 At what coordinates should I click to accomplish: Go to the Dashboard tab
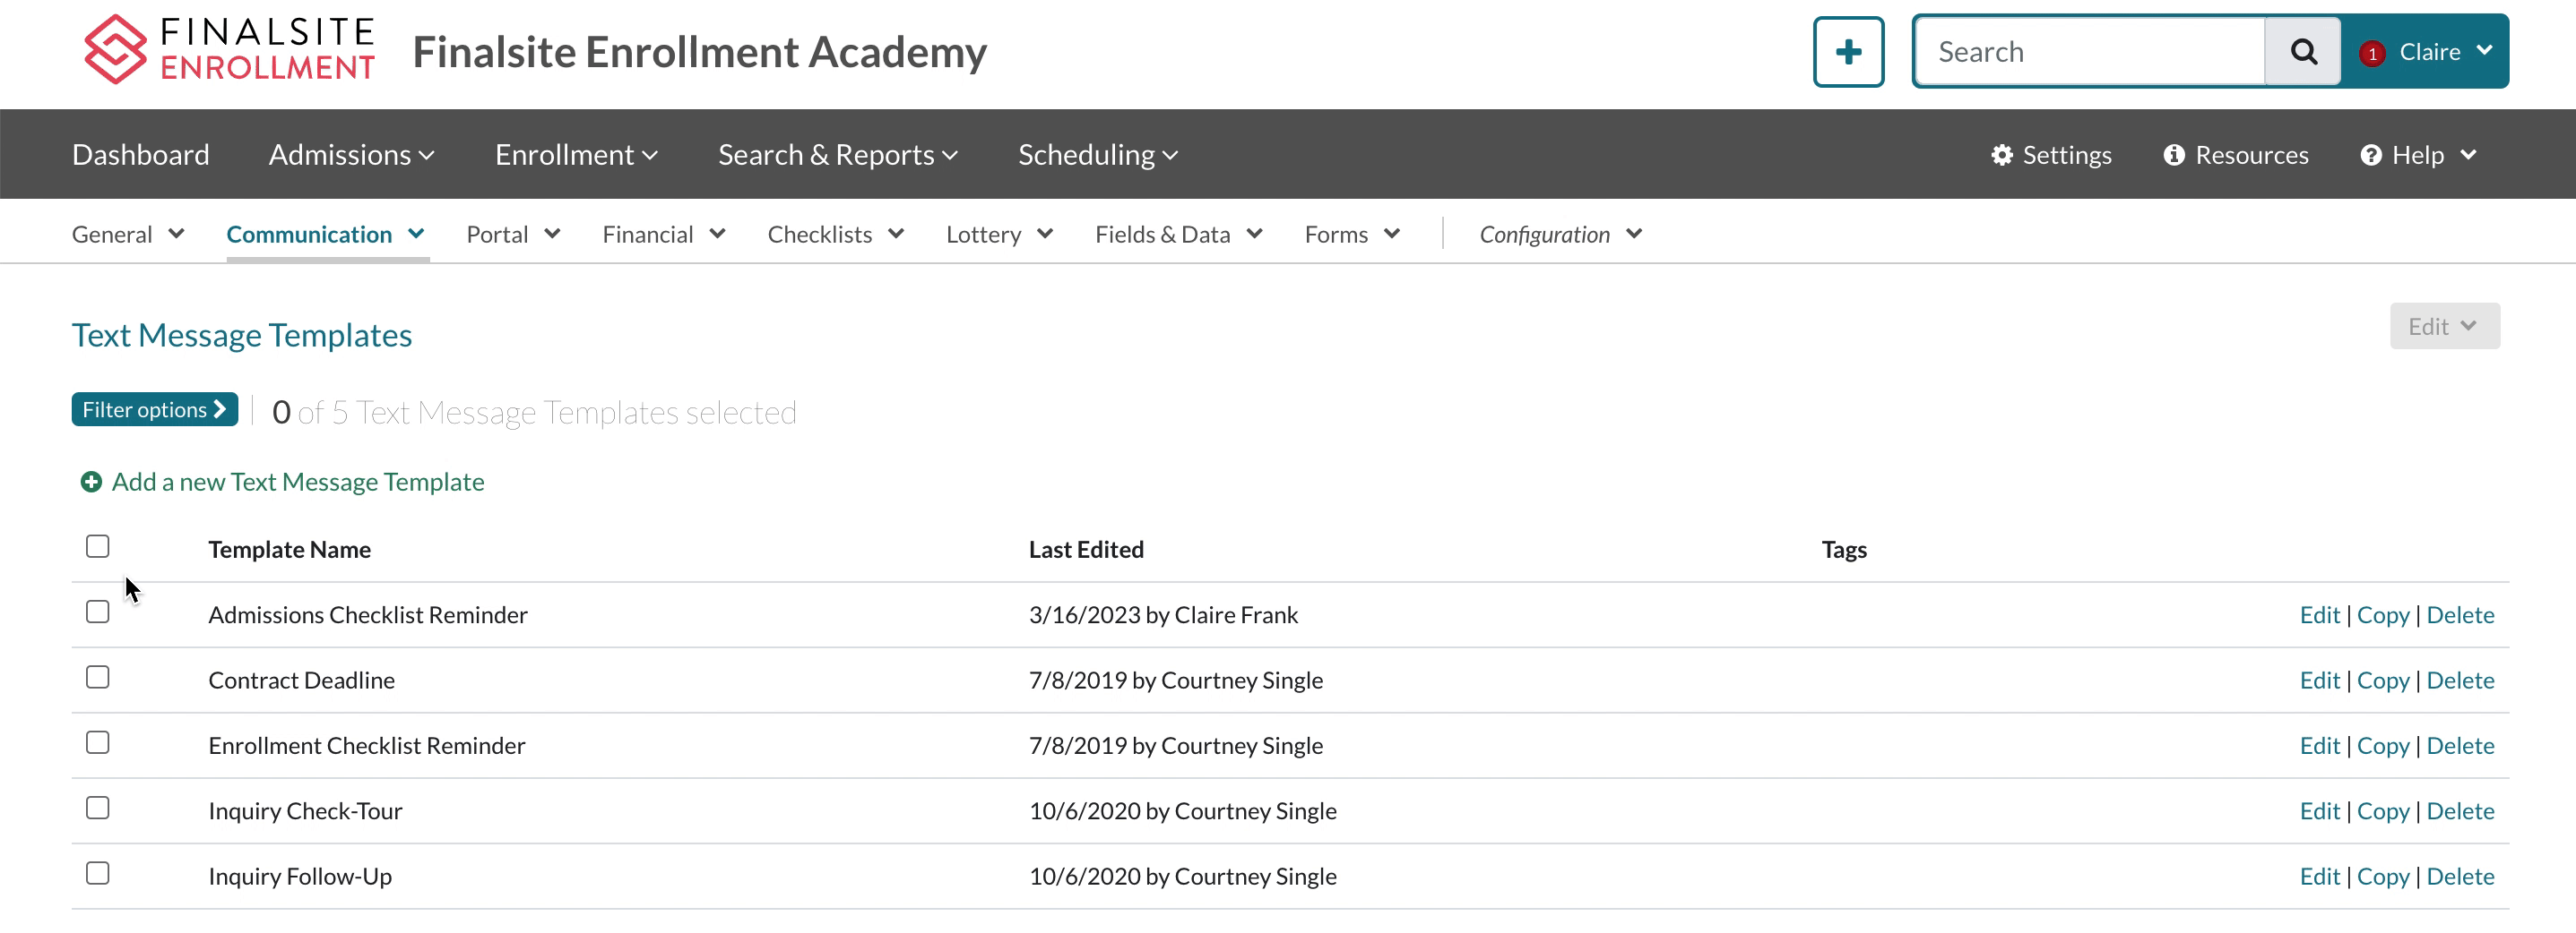tap(141, 155)
